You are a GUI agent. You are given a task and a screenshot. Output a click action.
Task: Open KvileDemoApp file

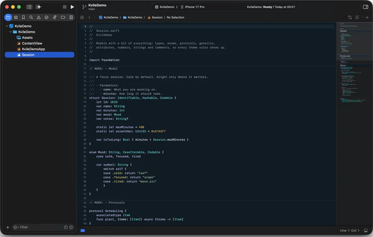pyautogui.click(x=40, y=49)
